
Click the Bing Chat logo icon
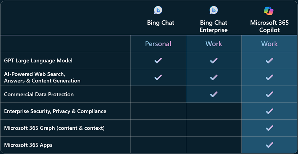(x=158, y=10)
